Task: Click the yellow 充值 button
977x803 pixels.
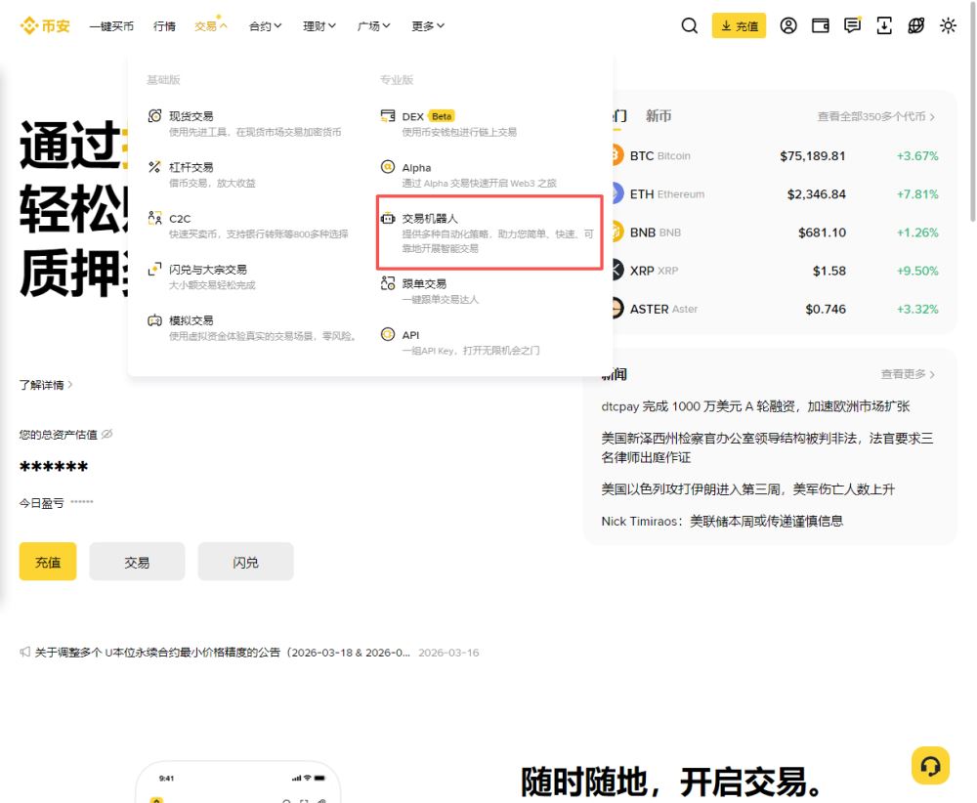Action: [x=47, y=561]
